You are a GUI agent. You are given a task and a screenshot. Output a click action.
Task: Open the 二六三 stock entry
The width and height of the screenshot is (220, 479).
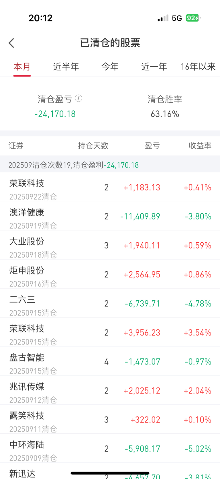coord(110,303)
